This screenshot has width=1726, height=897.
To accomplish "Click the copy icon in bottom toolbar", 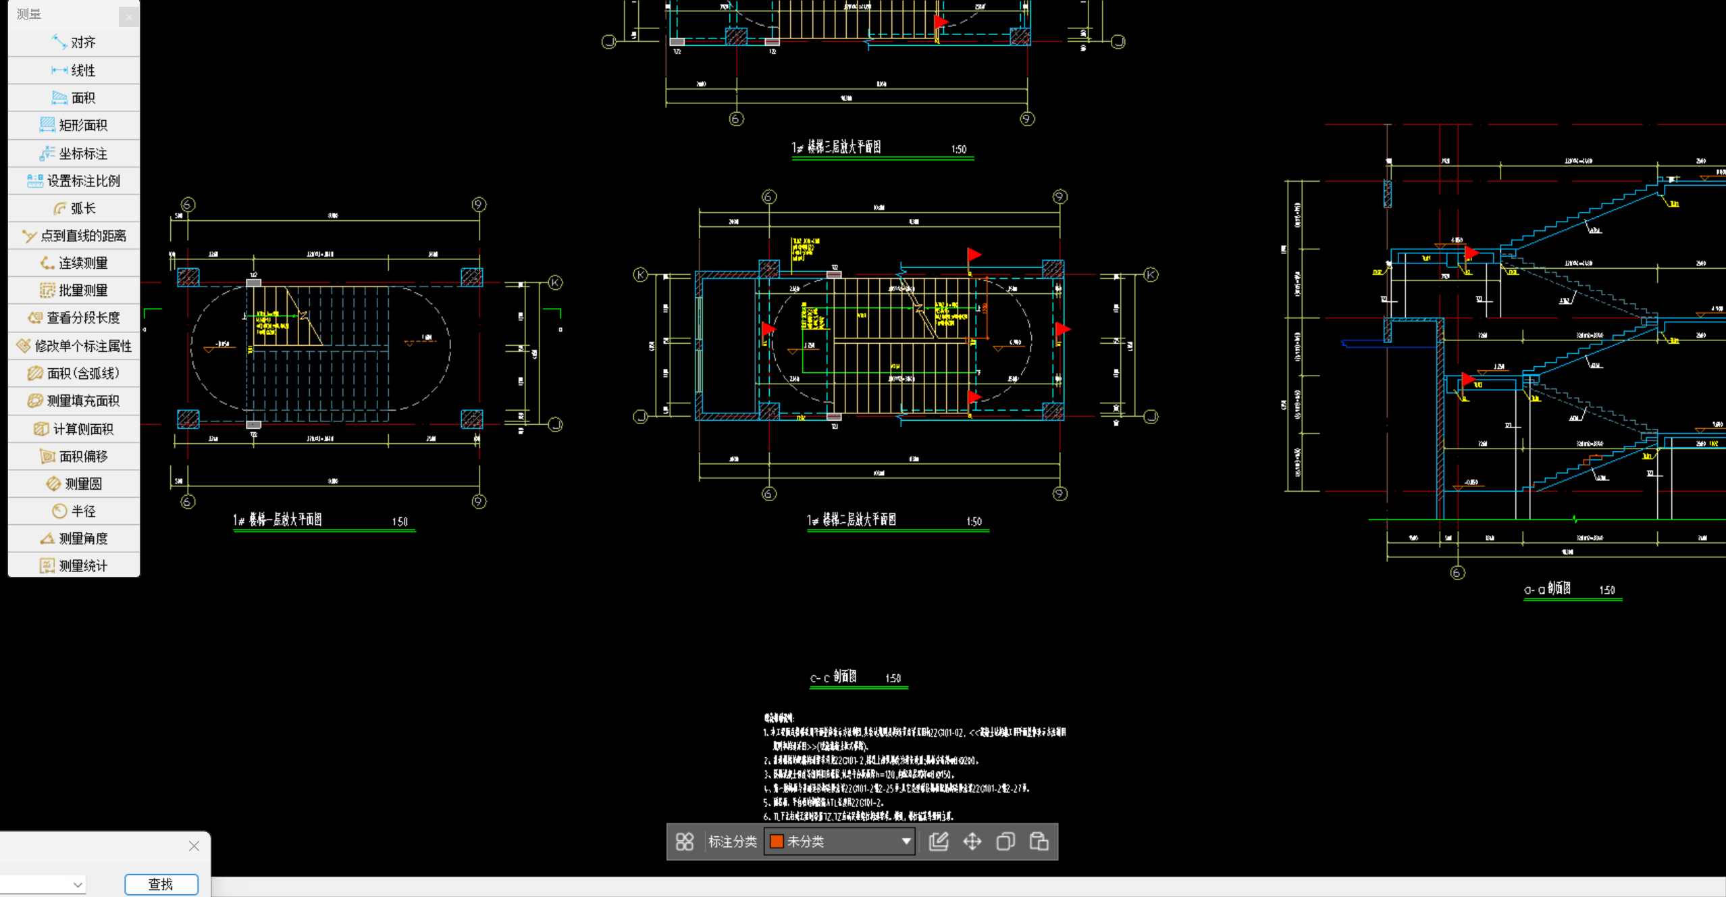I will (x=1005, y=842).
